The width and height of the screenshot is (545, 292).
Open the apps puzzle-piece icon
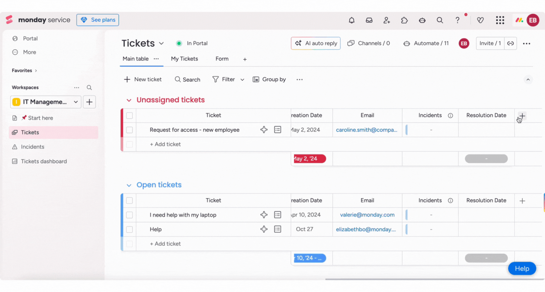pyautogui.click(x=404, y=20)
